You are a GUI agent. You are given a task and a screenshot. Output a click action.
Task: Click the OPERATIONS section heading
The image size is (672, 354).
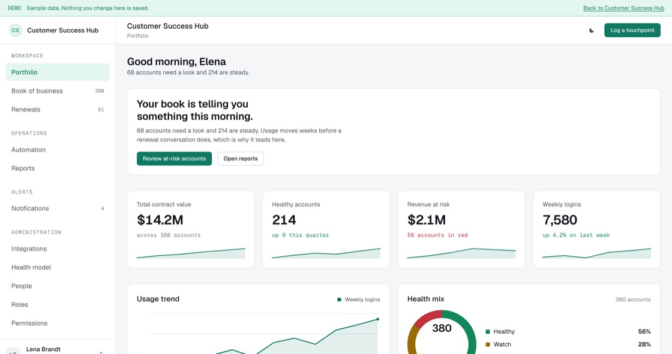[x=29, y=133]
